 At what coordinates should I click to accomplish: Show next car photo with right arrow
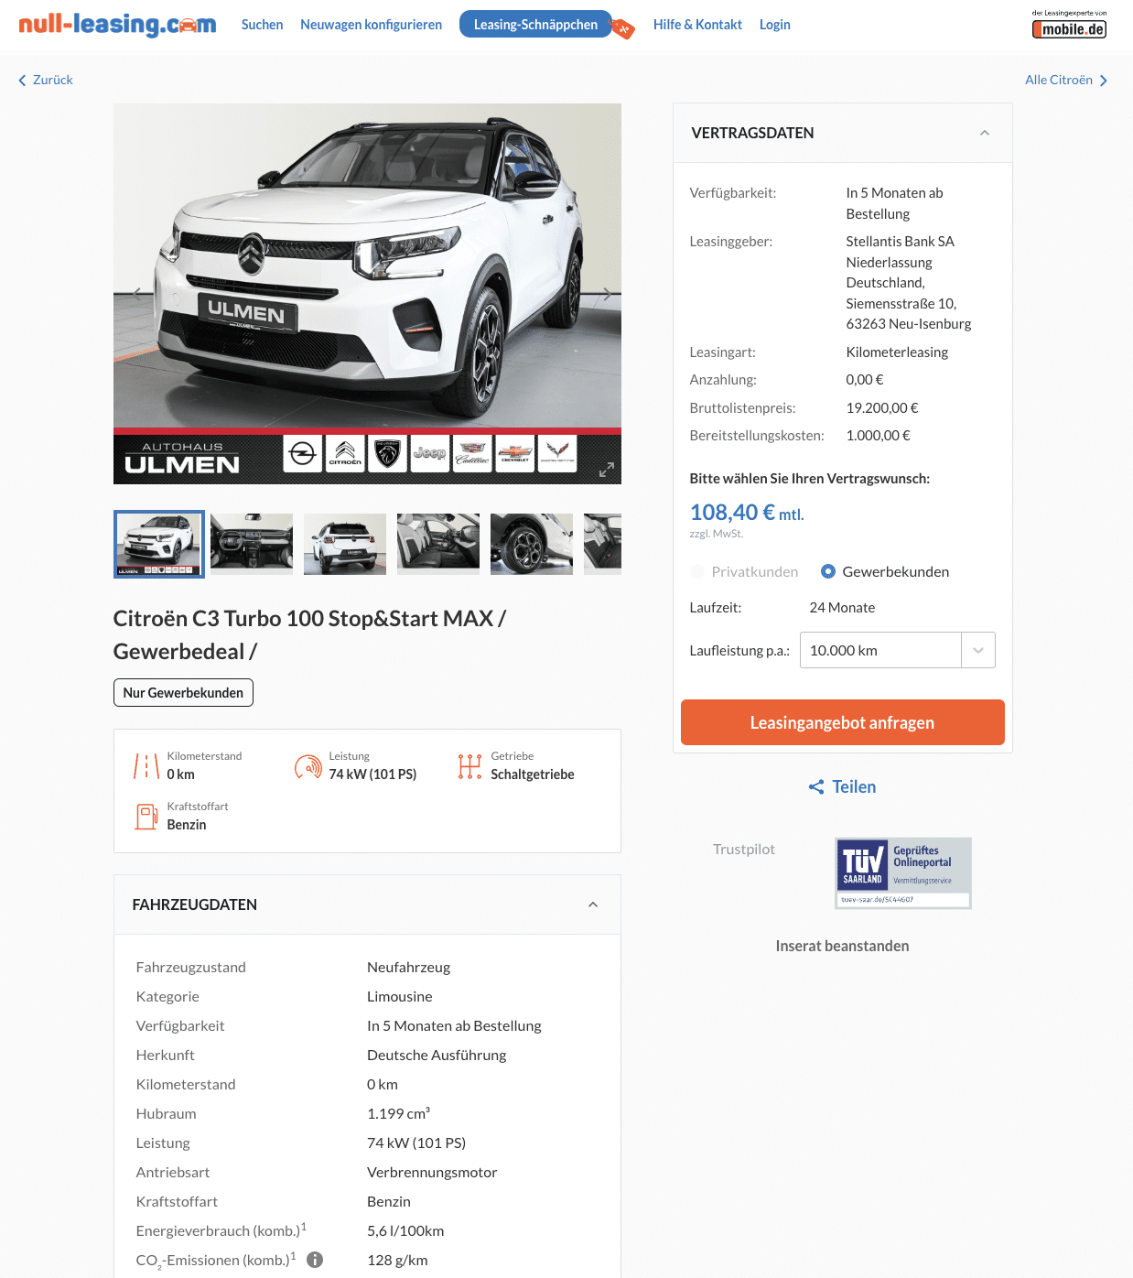[x=606, y=294]
